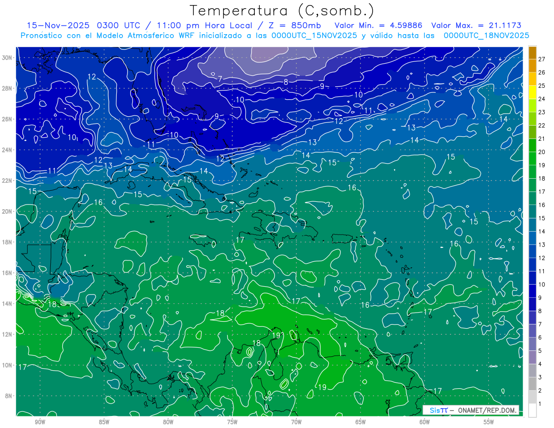Click the '14N' latitude axis label

[x=8, y=304]
